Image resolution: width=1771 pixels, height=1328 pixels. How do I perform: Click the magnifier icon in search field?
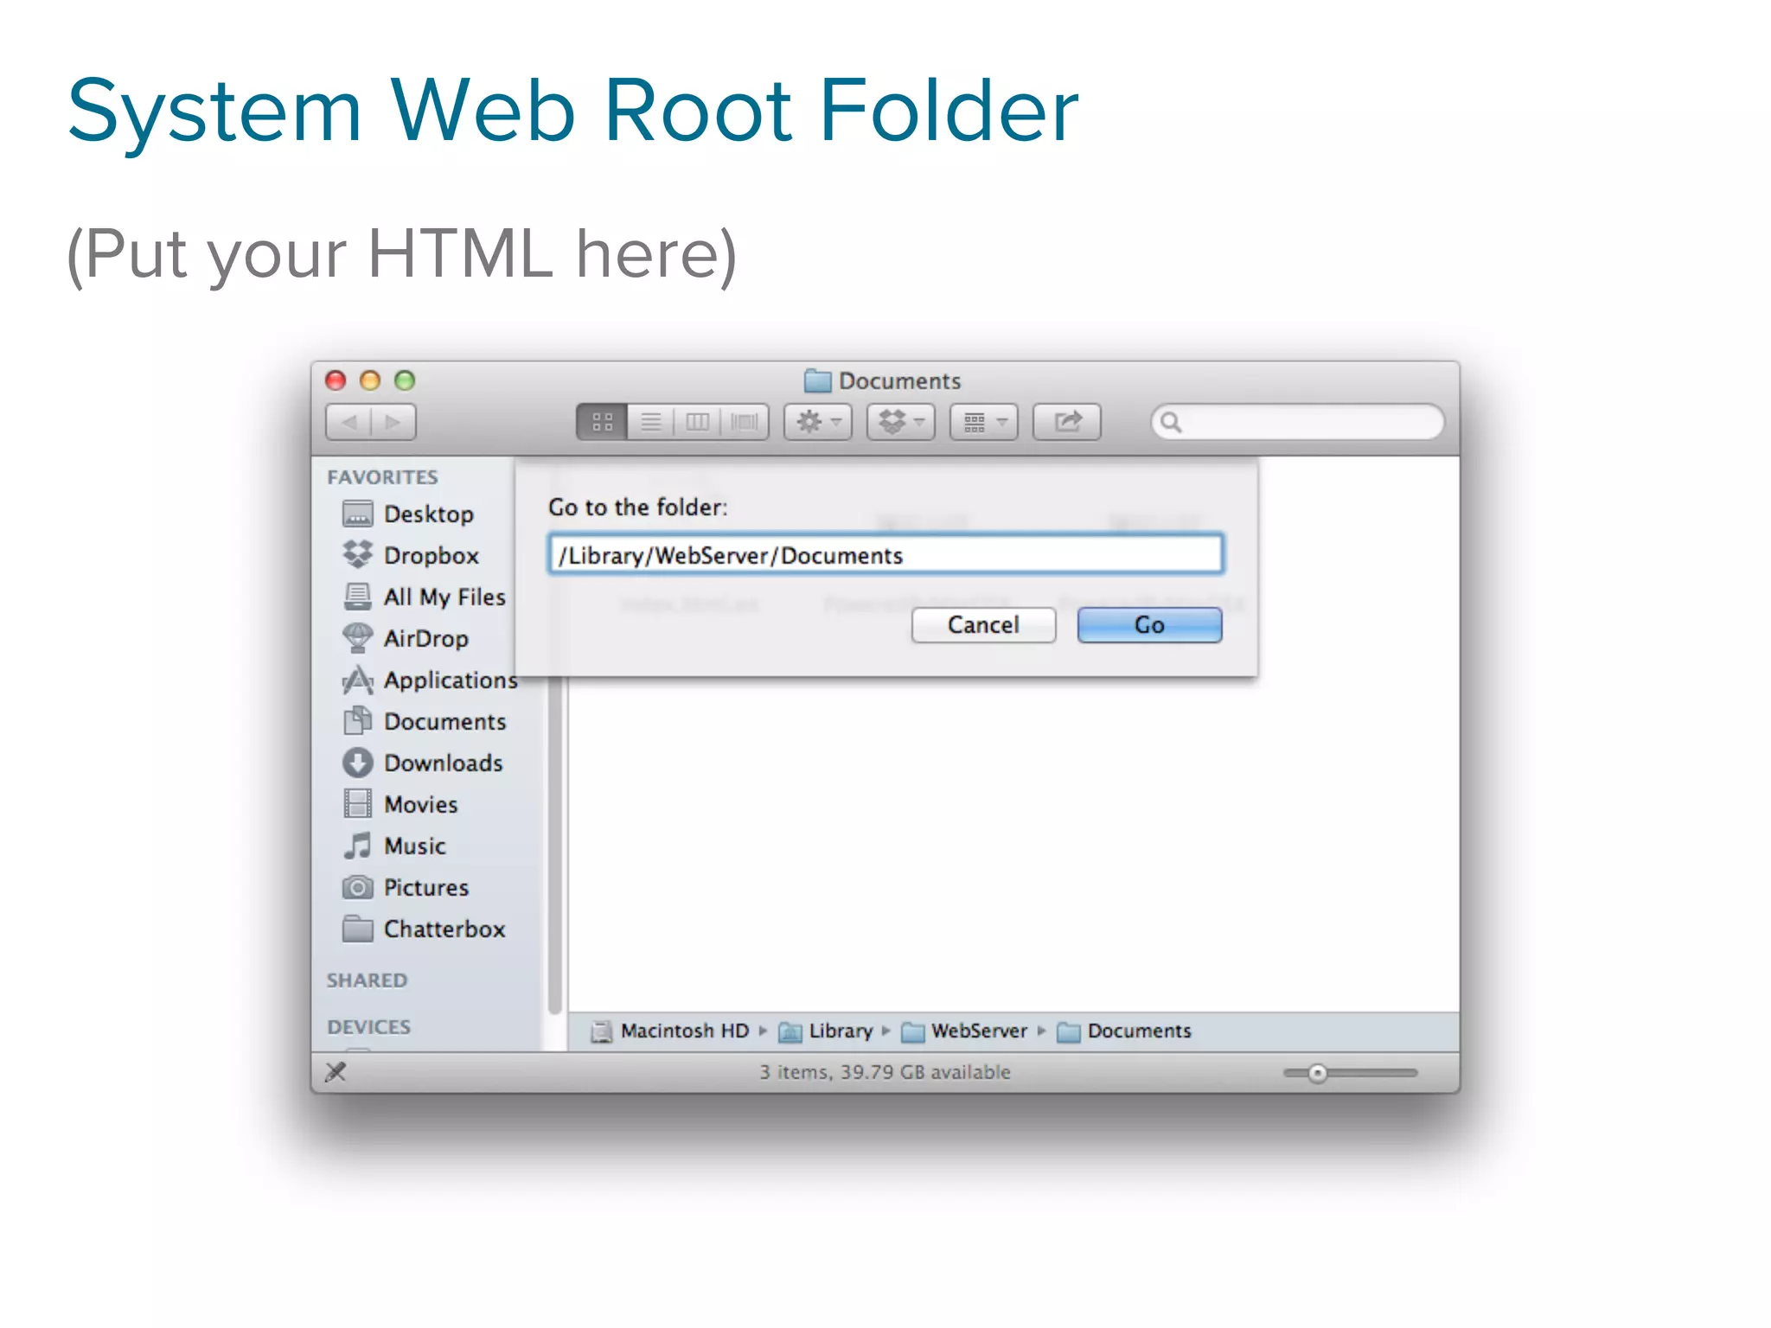click(1171, 422)
